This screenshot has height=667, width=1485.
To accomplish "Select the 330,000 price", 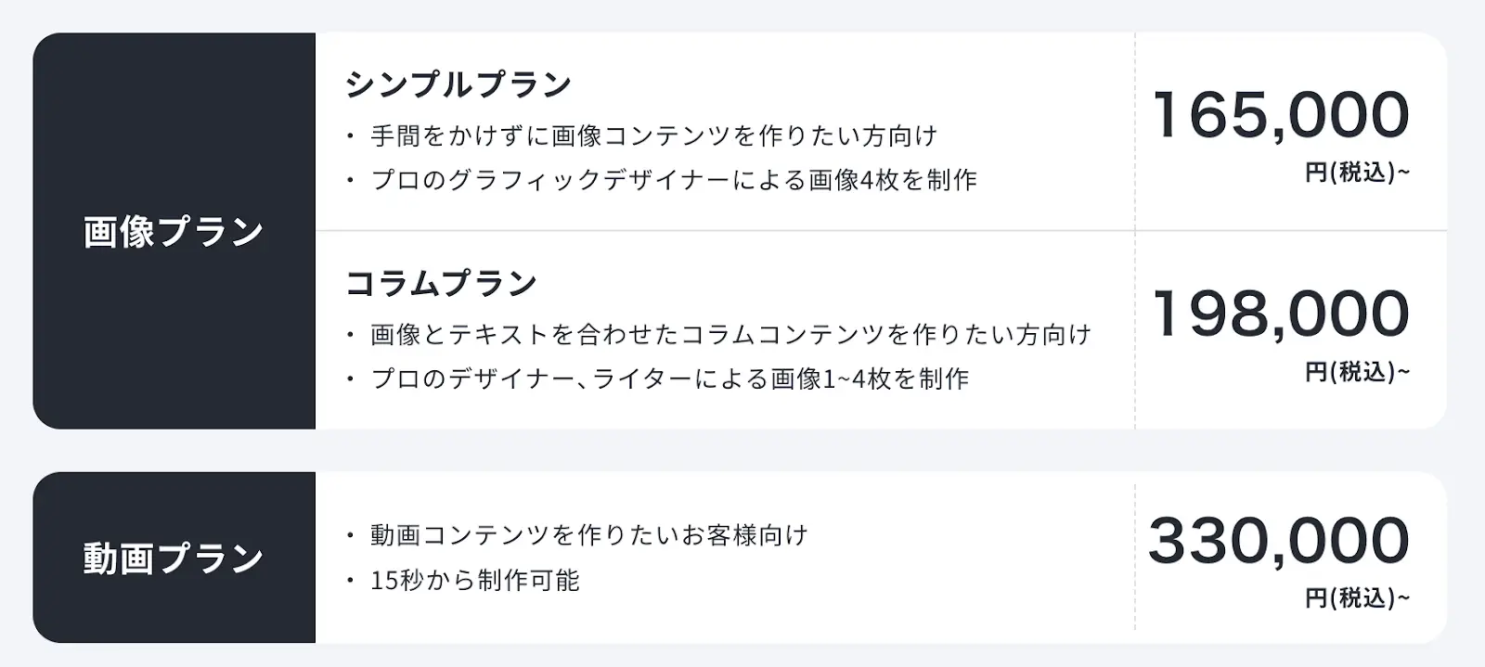I will [1279, 541].
